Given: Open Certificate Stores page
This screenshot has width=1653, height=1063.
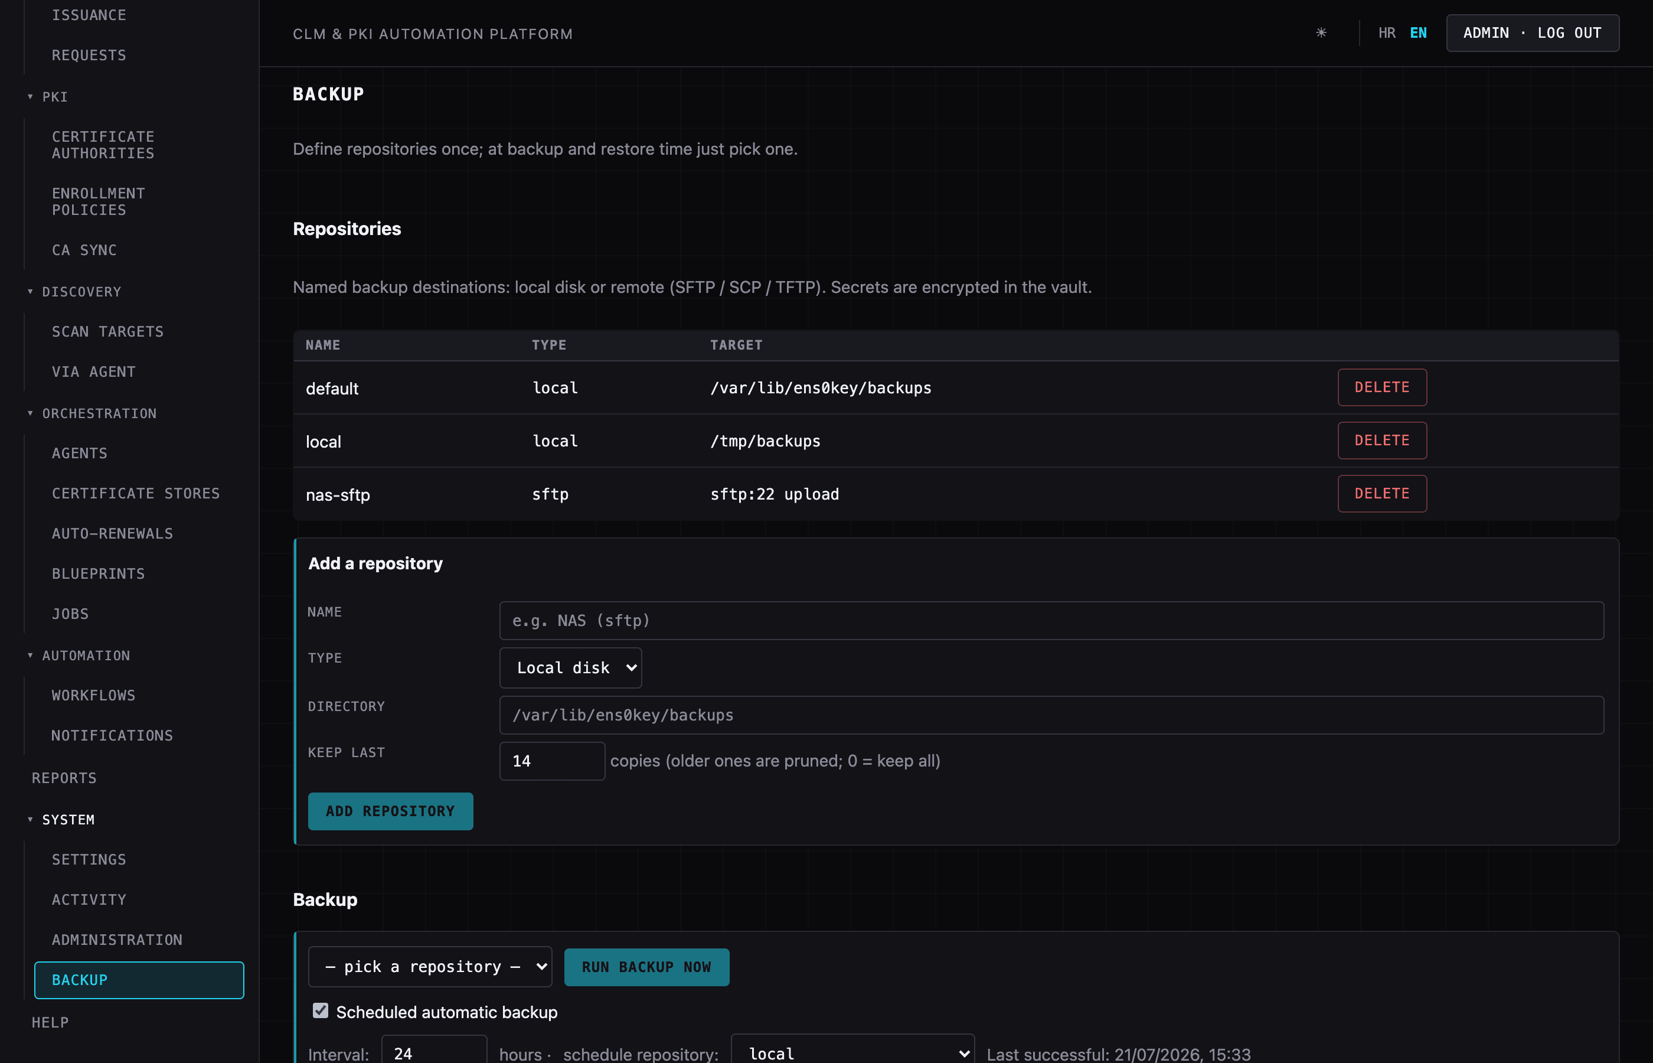Looking at the screenshot, I should 136,493.
